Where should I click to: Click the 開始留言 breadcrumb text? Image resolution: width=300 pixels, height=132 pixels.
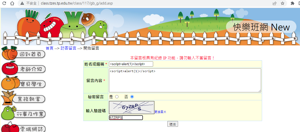[91, 48]
